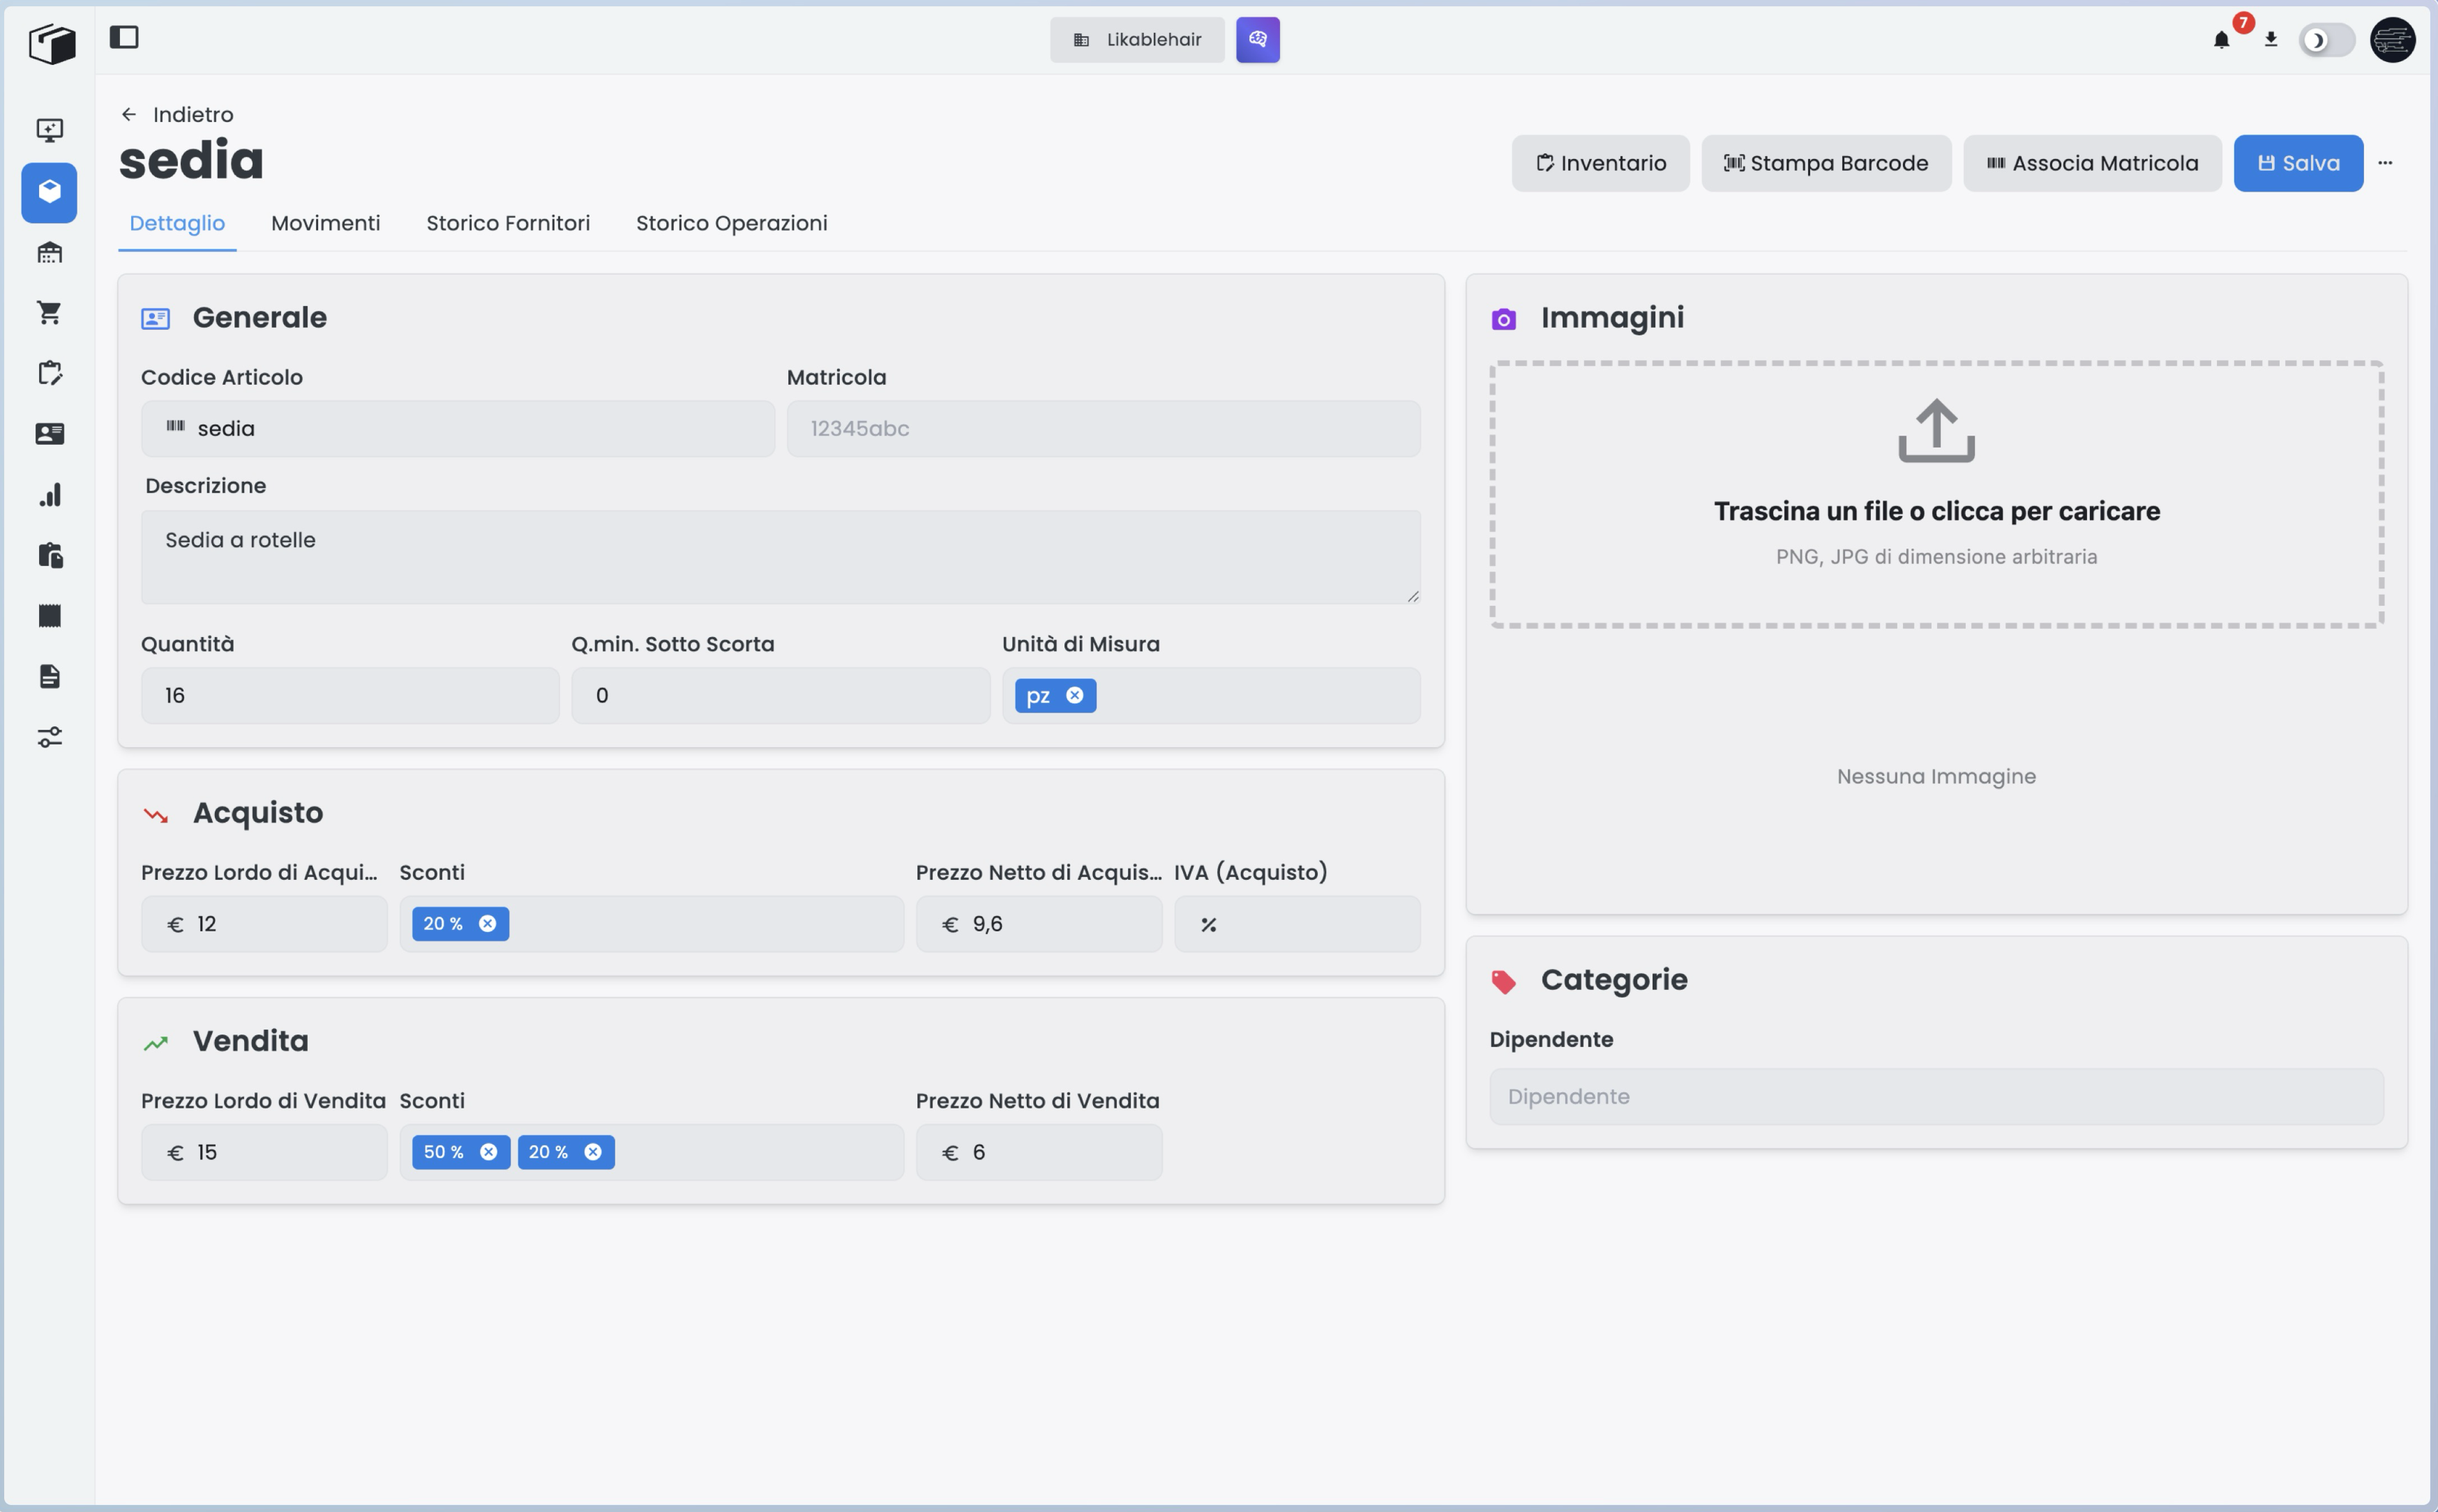2438x1512 pixels.
Task: Remove the 50 % sales discount tag
Action: coord(488,1152)
